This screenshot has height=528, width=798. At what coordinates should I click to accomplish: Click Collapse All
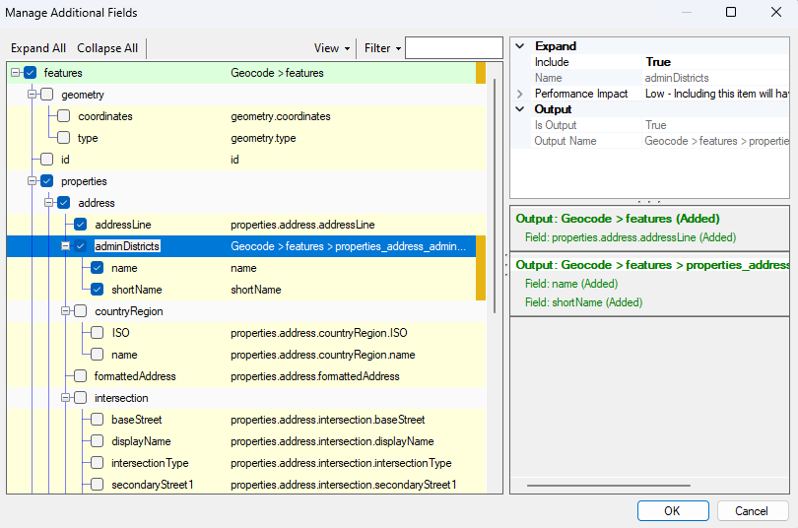point(107,48)
